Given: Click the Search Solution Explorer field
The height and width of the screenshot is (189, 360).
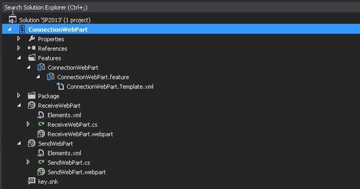Looking at the screenshot, I should click(x=181, y=8).
